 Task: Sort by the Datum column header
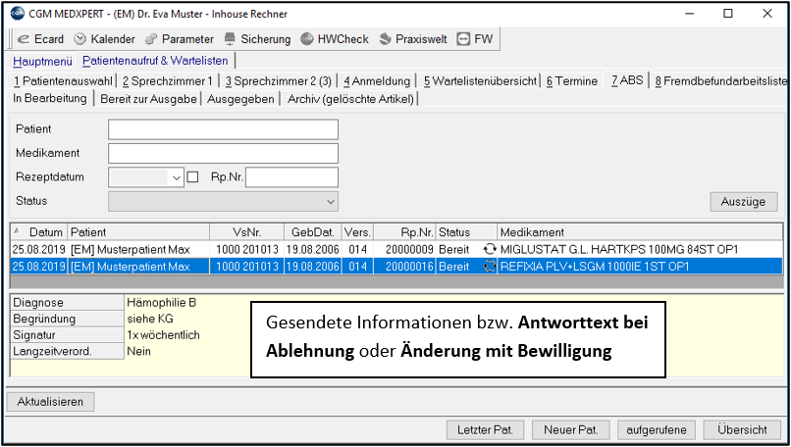pos(39,232)
